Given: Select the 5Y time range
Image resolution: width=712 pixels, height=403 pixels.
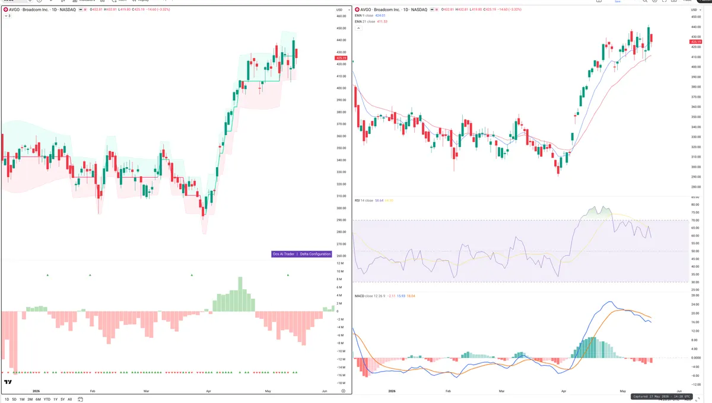Looking at the screenshot, I should tap(62, 399).
